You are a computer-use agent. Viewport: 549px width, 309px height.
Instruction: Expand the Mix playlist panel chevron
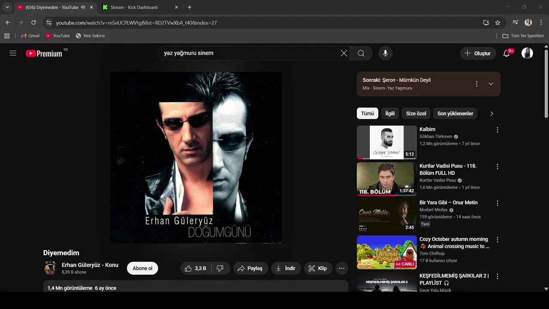tap(491, 84)
